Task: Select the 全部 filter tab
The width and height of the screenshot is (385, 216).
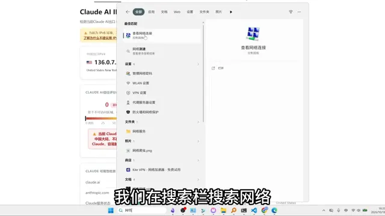Action: click(x=138, y=12)
